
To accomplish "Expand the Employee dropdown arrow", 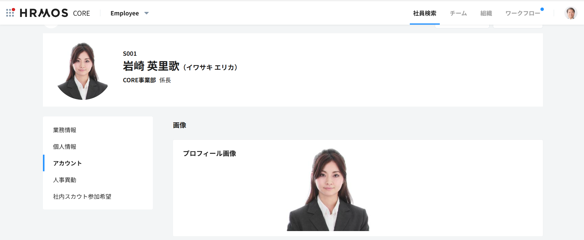I will pyautogui.click(x=147, y=13).
